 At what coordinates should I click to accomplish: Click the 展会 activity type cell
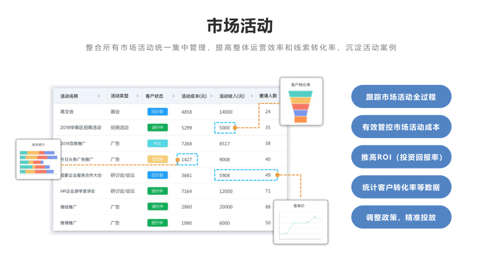coord(115,112)
